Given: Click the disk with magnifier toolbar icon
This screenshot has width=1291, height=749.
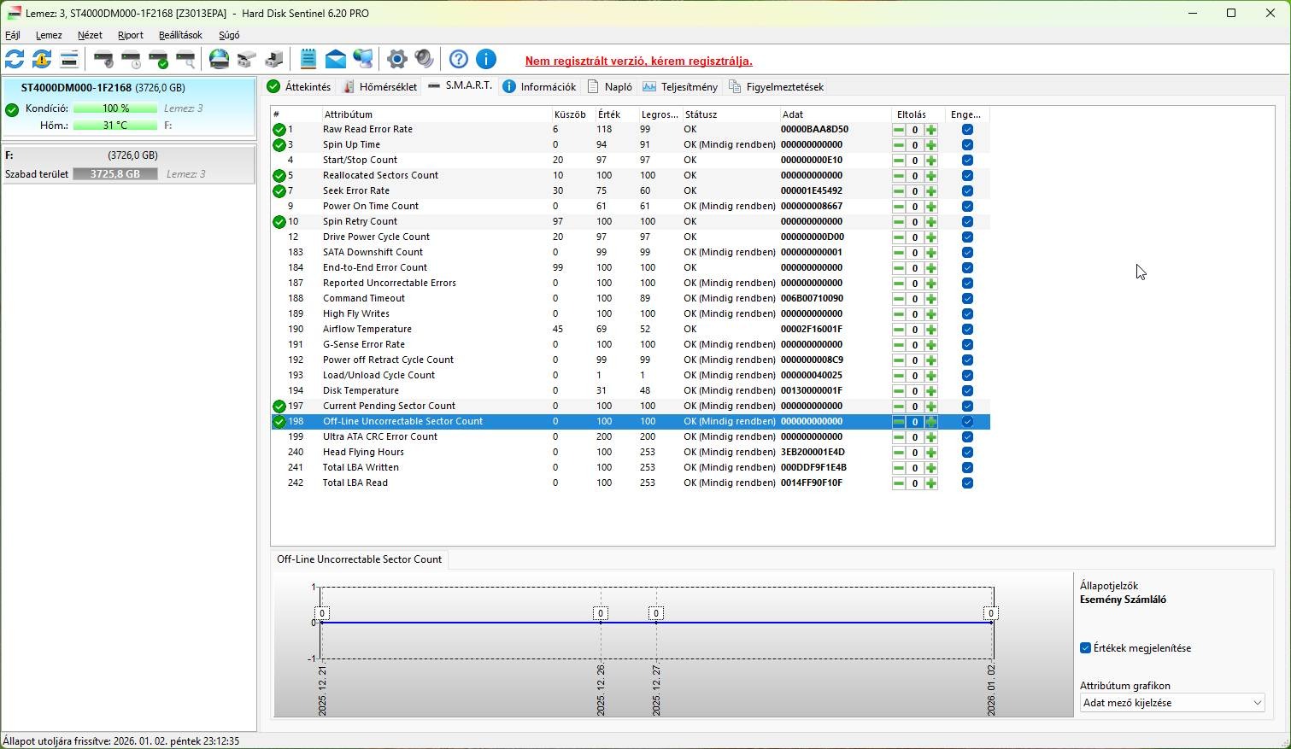Looking at the screenshot, I should point(185,59).
